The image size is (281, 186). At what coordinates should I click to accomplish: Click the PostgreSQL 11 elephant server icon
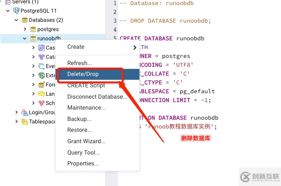16,11
